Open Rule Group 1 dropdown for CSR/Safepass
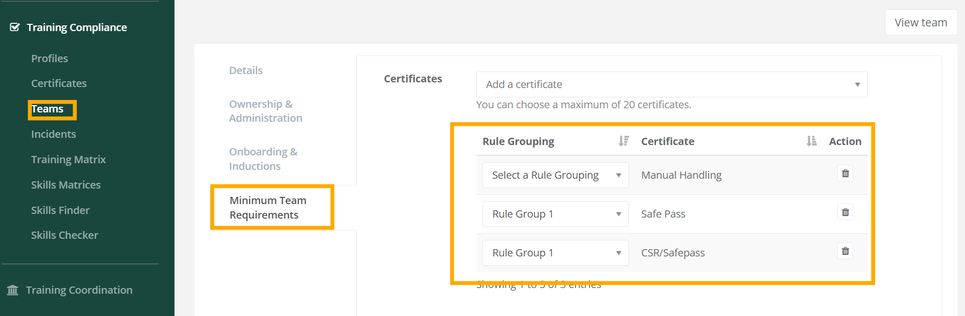965x316 pixels. pos(555,253)
